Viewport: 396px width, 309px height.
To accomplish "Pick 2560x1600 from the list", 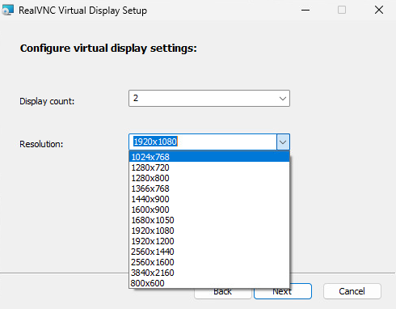I will [x=209, y=262].
